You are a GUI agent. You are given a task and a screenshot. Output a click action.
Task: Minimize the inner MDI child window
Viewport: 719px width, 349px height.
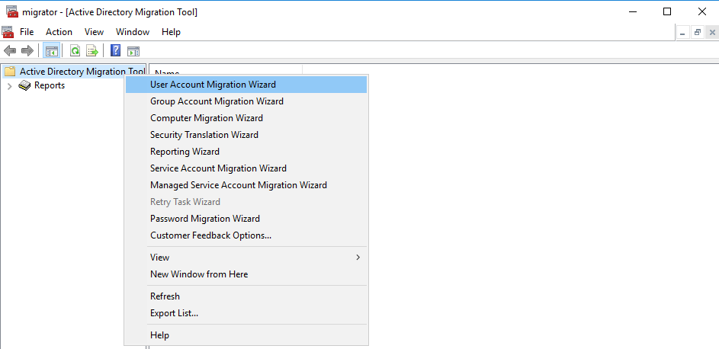point(683,33)
